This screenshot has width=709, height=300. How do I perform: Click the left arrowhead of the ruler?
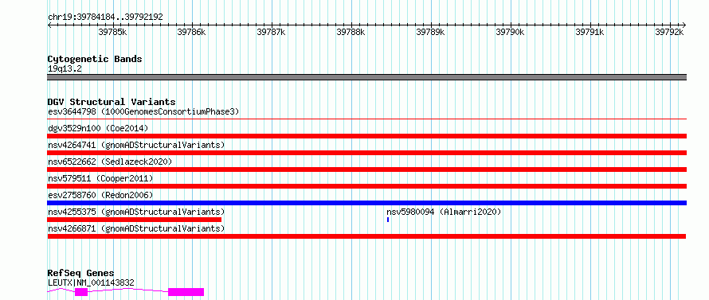pos(49,25)
